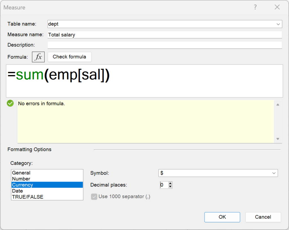
Task: Click the fx insert function icon
Action: [38, 57]
